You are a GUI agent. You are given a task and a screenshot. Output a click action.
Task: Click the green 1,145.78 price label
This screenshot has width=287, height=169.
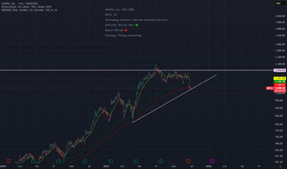point(280,81)
